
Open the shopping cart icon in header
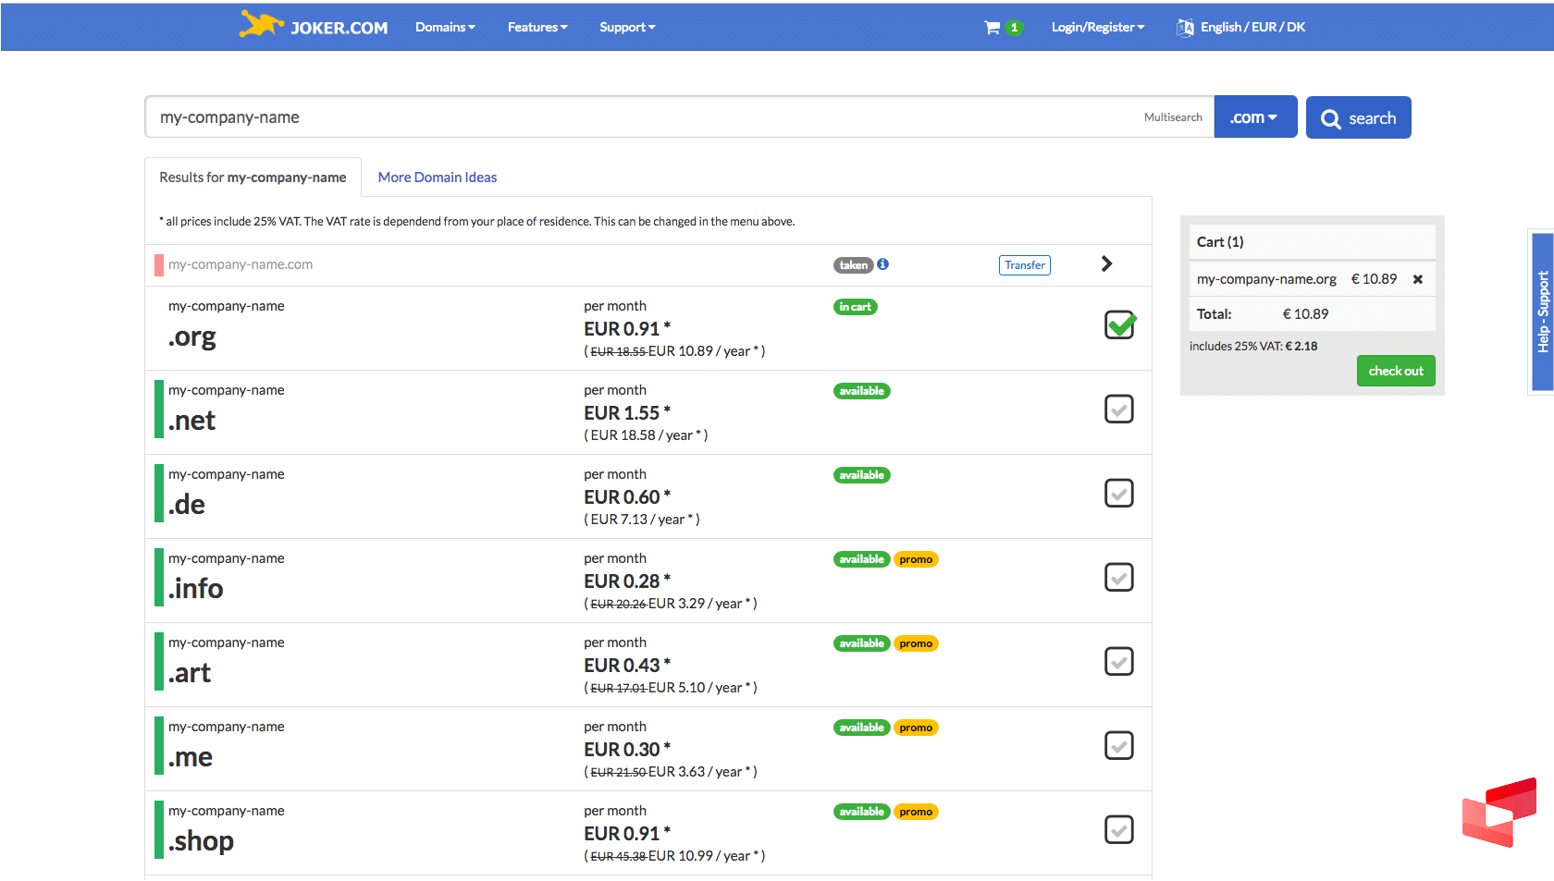tap(992, 28)
